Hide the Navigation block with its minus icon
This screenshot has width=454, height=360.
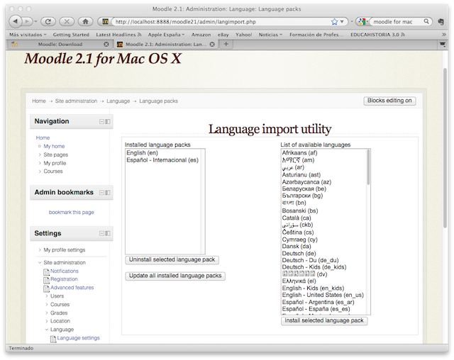tap(101, 122)
